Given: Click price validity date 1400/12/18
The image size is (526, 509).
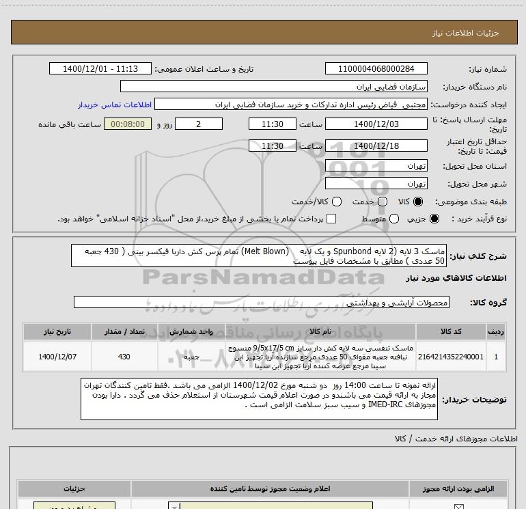Looking at the screenshot, I should pos(376,146).
